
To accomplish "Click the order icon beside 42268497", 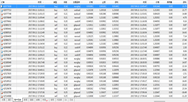I will [x=2, y=66].
